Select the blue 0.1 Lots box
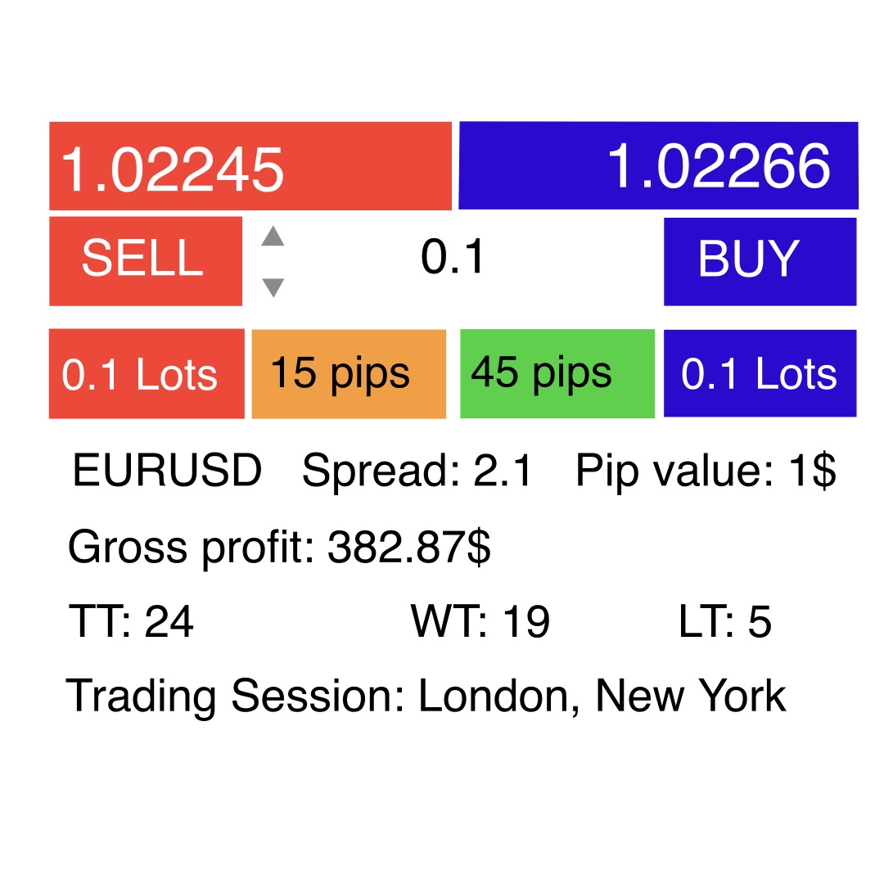The width and height of the screenshot is (884, 884). 760,374
